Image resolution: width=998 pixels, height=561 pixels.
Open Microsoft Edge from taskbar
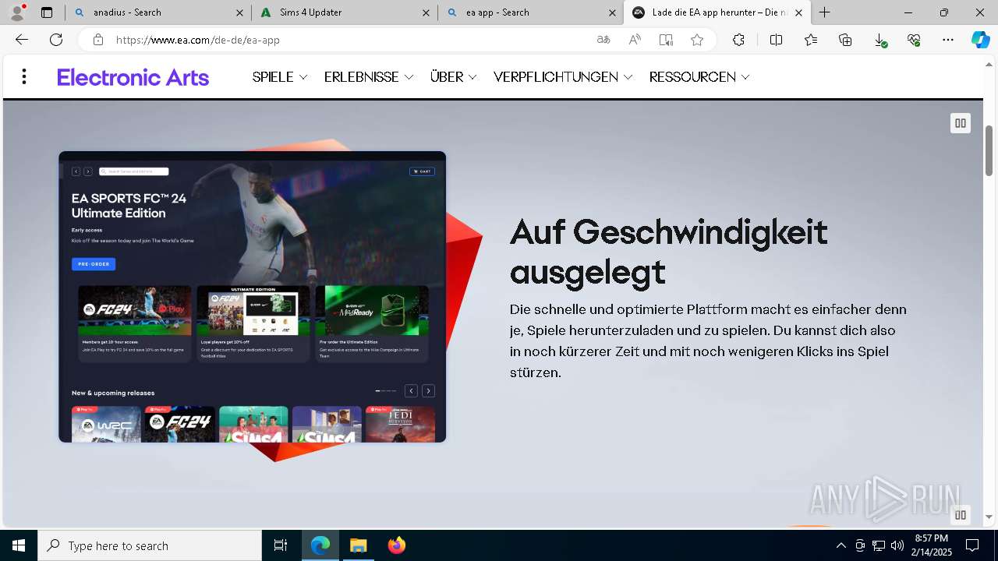pyautogui.click(x=320, y=545)
